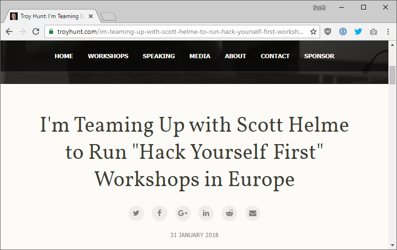Open the 1Password extension
The width and height of the screenshot is (397, 250).
[x=343, y=31]
